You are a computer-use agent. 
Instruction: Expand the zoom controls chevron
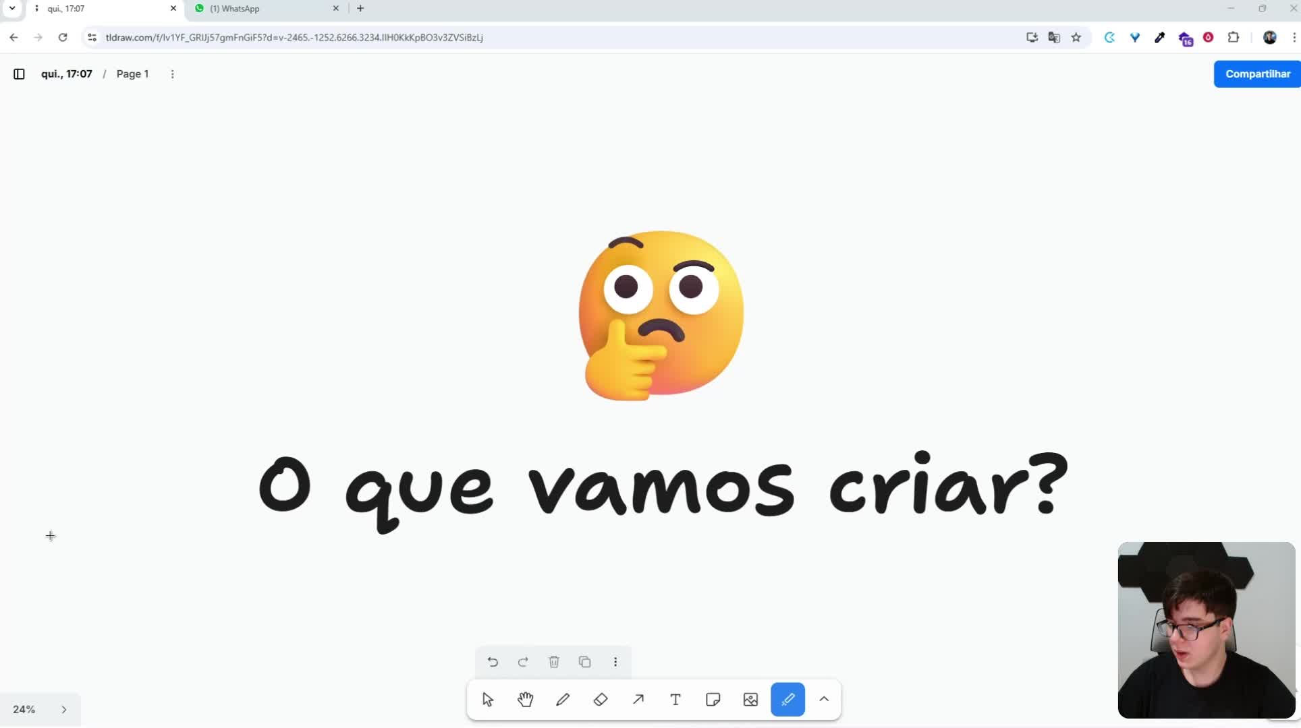click(64, 709)
